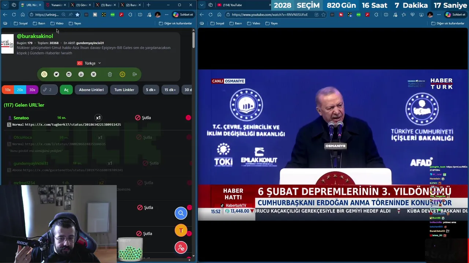This screenshot has height=263, width=469.
Task: Click the red dot on Senatoo's row
Action: [188, 118]
